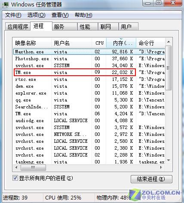This screenshot has width=184, height=203.
Task: Click the 结束进程(E) button
Action: tap(151, 179)
